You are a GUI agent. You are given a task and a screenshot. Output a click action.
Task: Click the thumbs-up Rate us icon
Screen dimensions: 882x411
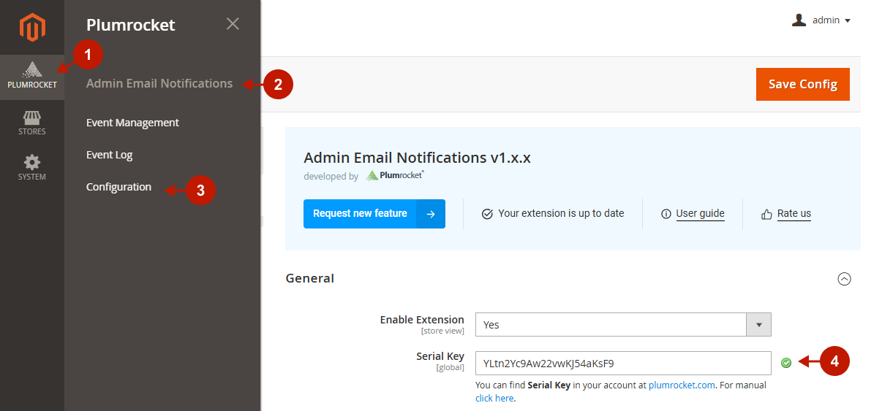click(x=766, y=214)
